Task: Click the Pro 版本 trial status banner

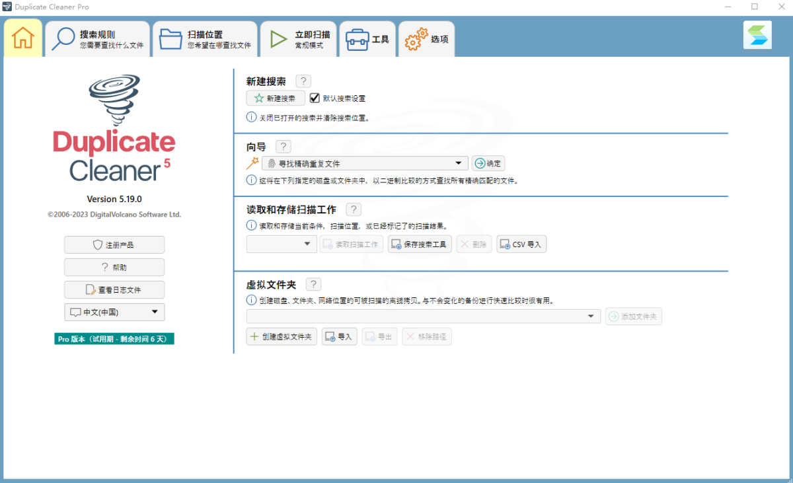Action: coord(114,339)
